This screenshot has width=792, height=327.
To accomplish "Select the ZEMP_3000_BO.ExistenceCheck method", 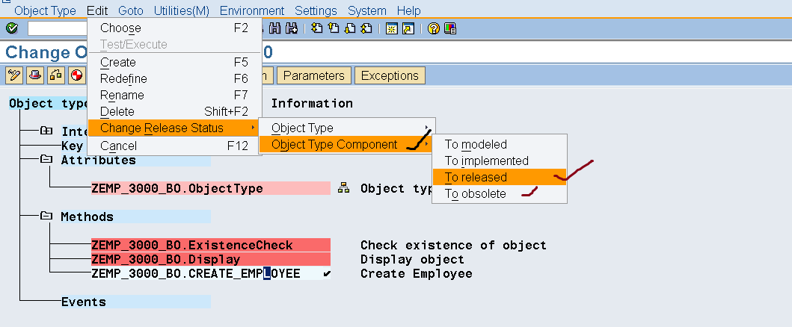I will 192,245.
